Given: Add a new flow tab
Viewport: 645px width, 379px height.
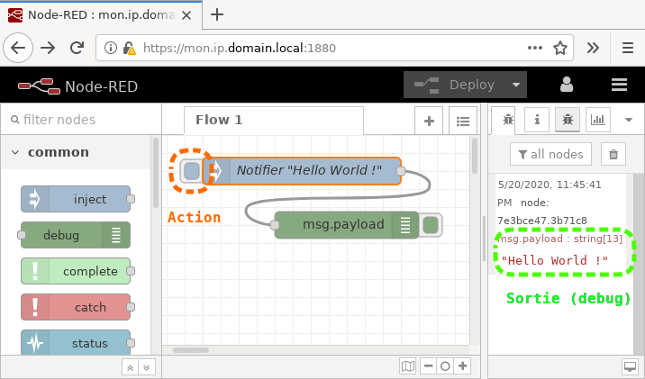Looking at the screenshot, I should (429, 121).
